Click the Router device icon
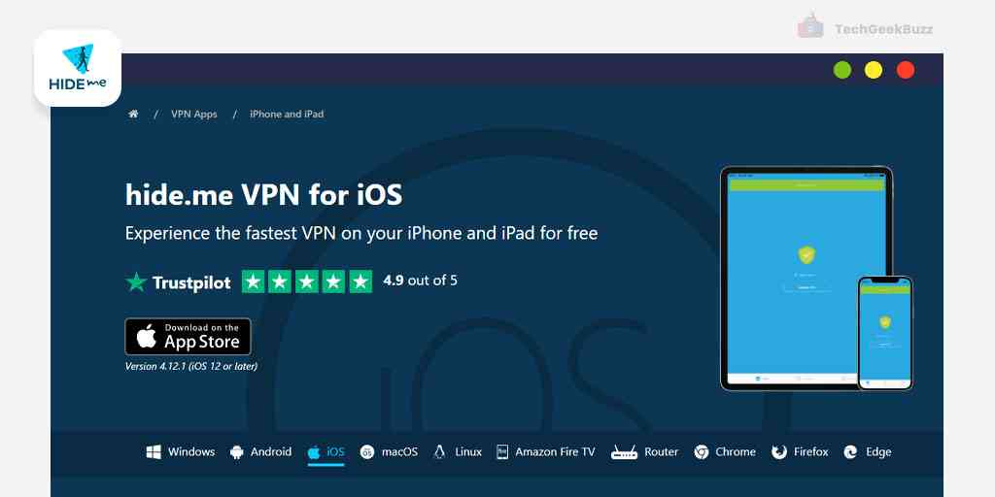Screen dimensions: 995x497 pyautogui.click(x=624, y=452)
